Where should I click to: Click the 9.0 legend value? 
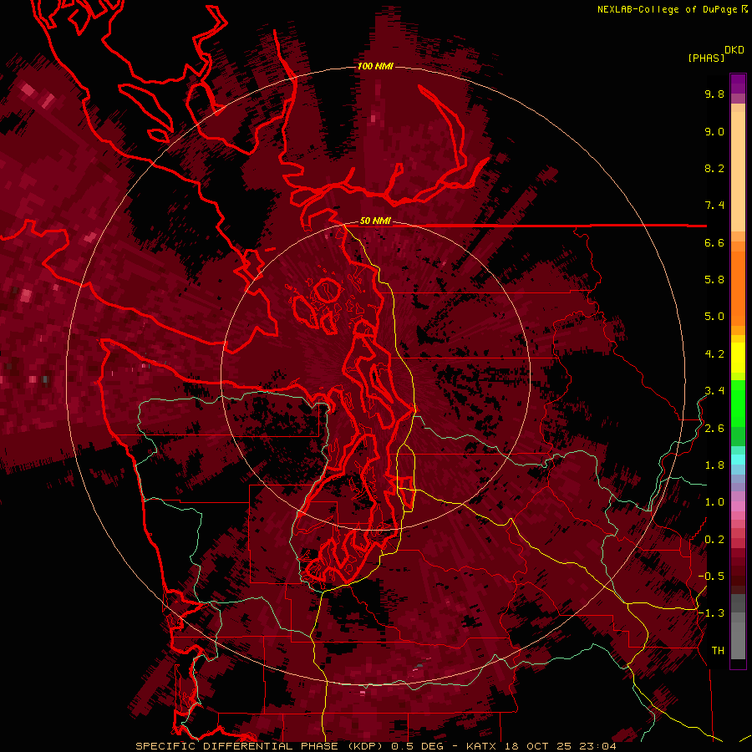[714, 131]
